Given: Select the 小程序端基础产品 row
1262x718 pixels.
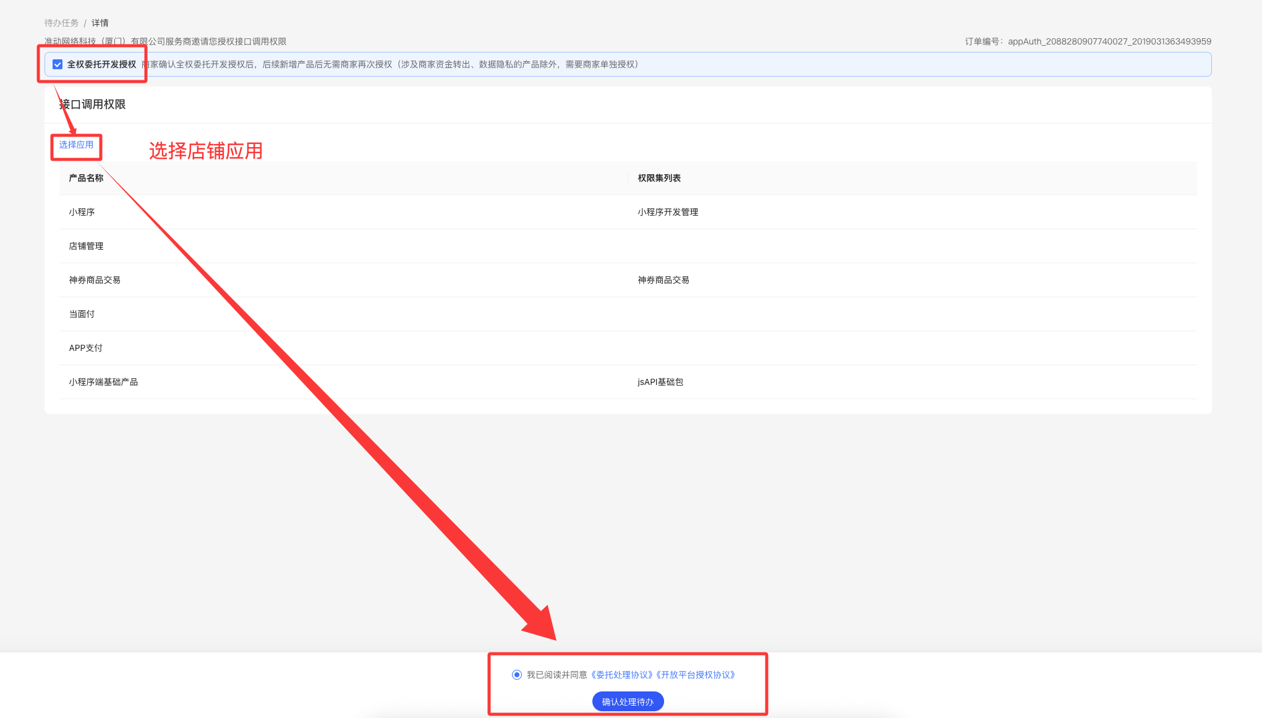Looking at the screenshot, I should click(103, 382).
